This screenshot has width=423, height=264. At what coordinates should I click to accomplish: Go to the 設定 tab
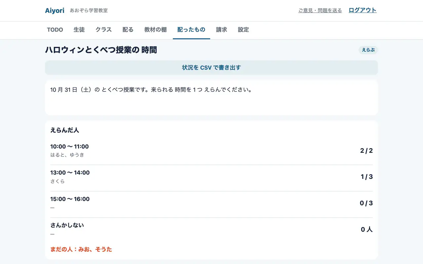243,30
